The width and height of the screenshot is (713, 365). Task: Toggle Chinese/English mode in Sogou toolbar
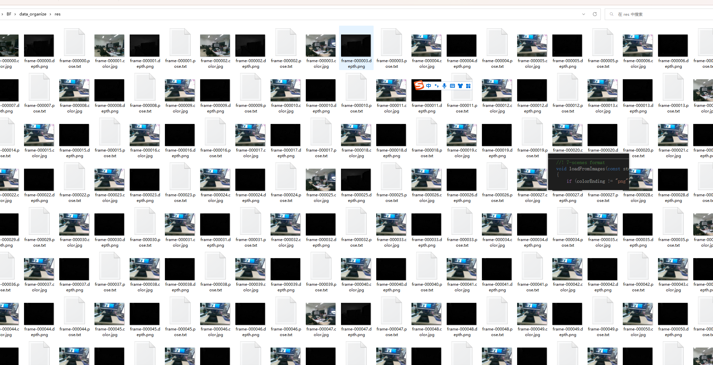click(x=429, y=86)
